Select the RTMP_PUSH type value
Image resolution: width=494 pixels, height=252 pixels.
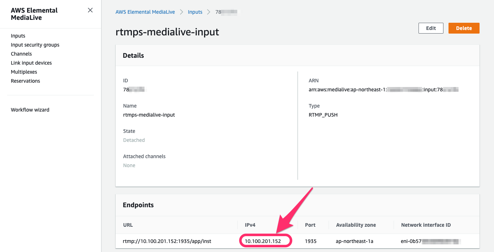click(323, 115)
